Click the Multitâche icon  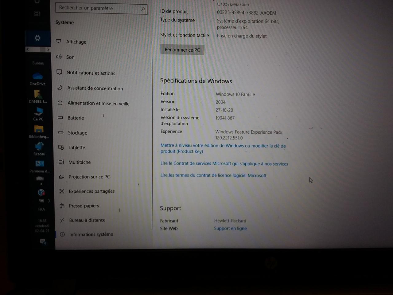pyautogui.click(x=61, y=162)
